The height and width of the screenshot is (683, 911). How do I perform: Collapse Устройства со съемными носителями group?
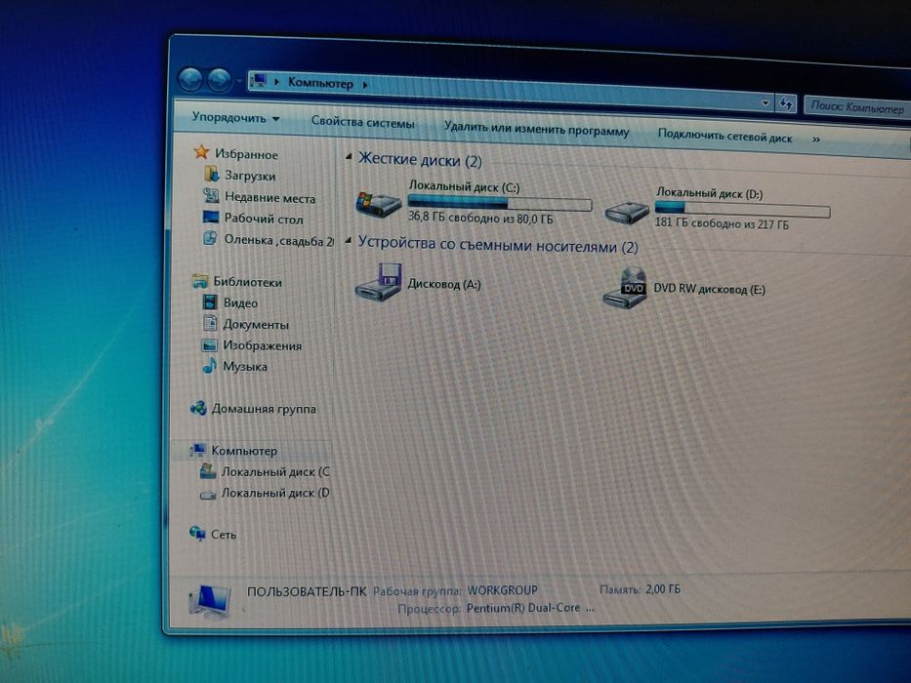click(348, 240)
